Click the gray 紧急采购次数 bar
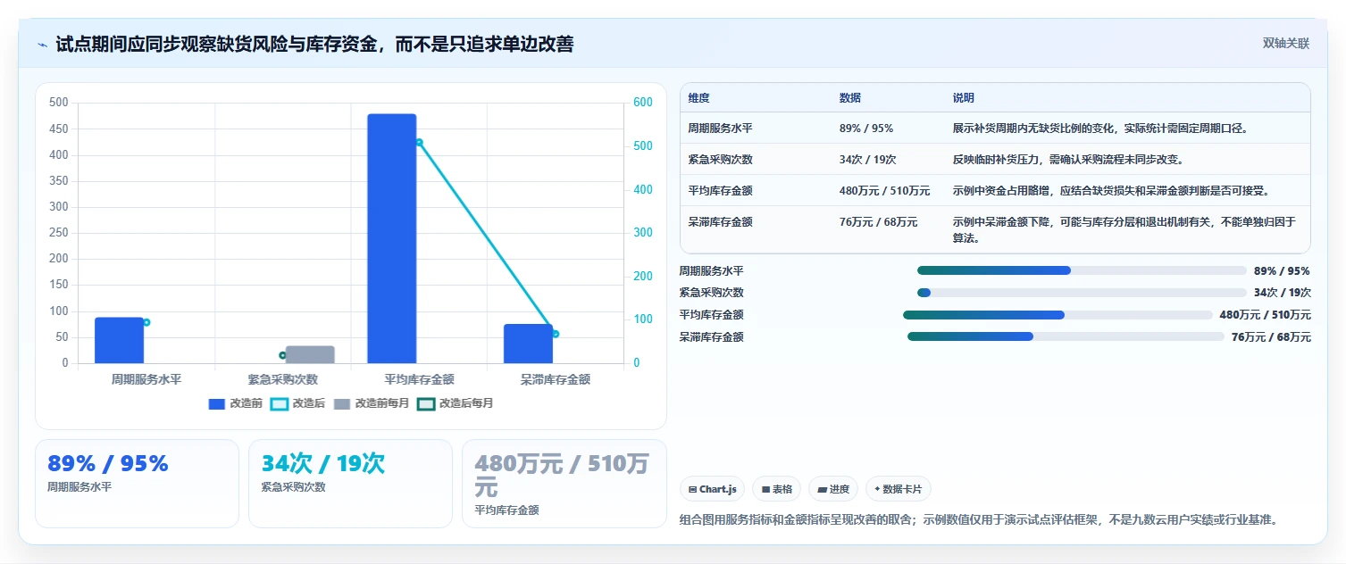1346x564 pixels. [310, 354]
